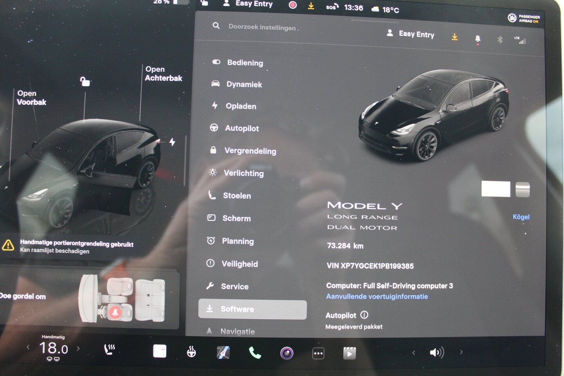Select the white color swatch

coord(495,189)
